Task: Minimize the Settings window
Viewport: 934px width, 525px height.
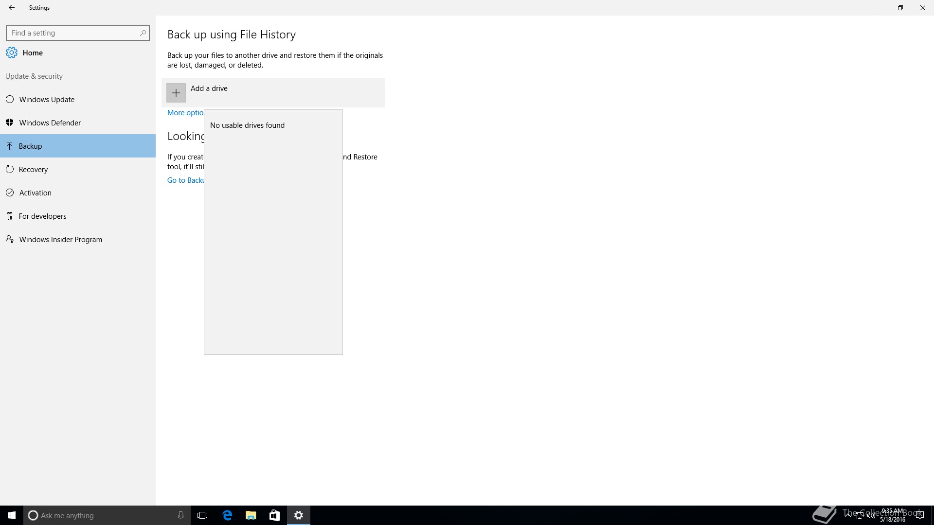Action: [x=878, y=8]
